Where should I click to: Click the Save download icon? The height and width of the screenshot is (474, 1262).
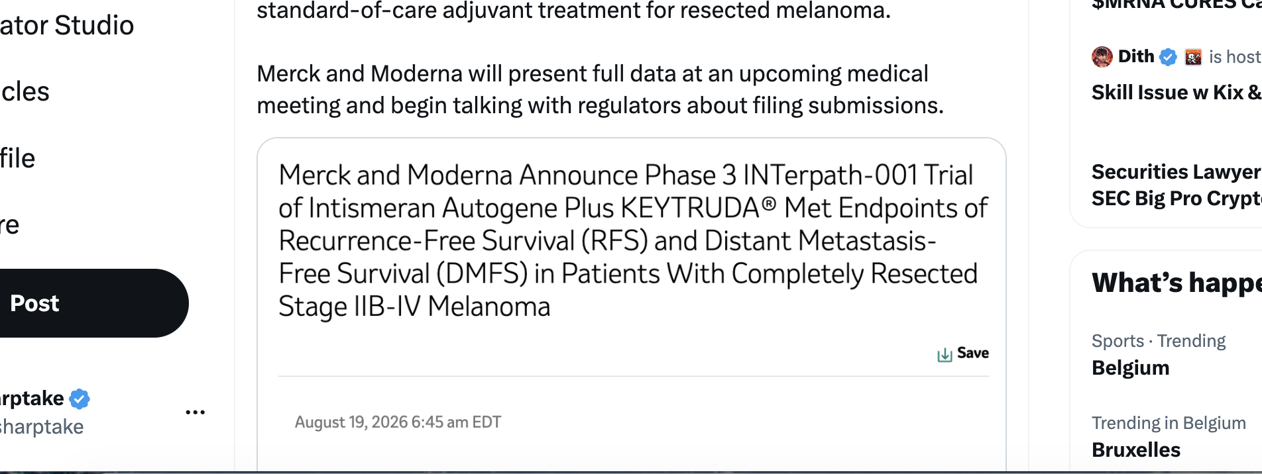coord(945,354)
